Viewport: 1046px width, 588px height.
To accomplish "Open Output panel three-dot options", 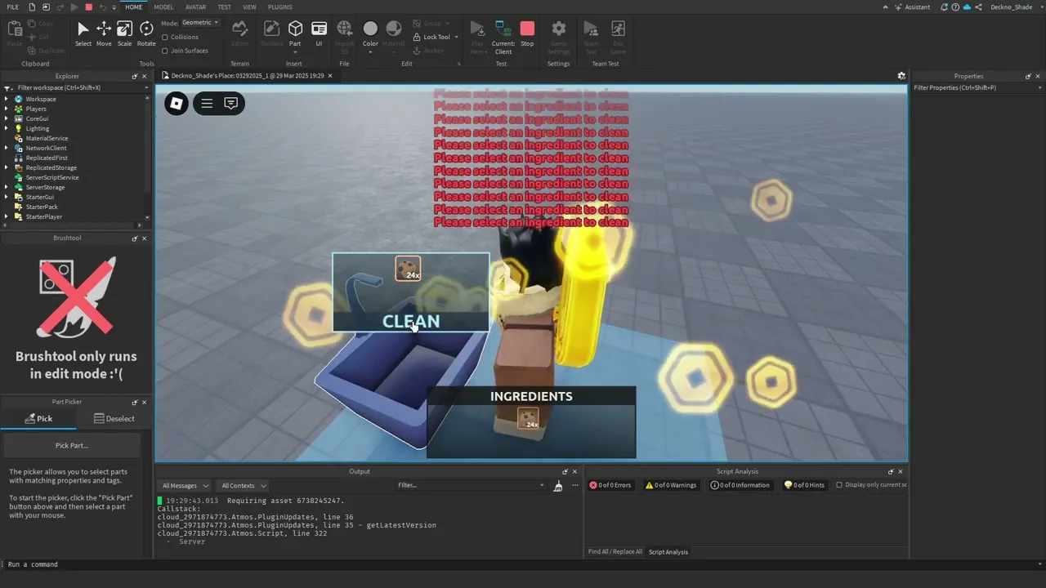I will click(574, 486).
